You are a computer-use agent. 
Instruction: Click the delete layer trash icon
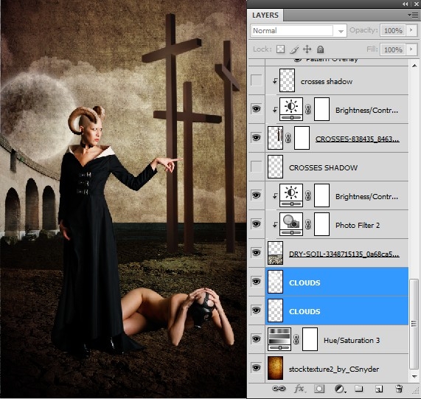399,389
